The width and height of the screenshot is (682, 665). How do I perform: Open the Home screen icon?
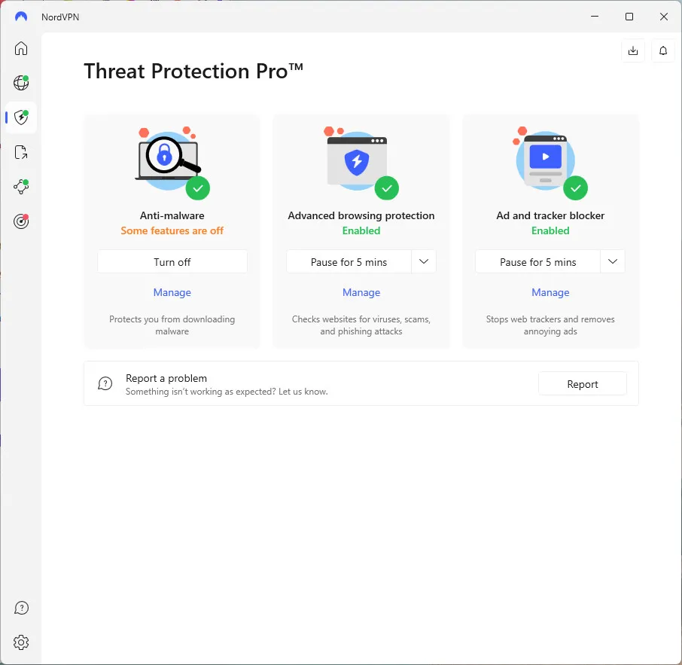pos(20,48)
